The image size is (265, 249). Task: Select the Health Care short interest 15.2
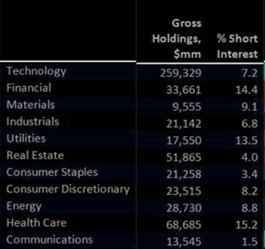click(248, 224)
